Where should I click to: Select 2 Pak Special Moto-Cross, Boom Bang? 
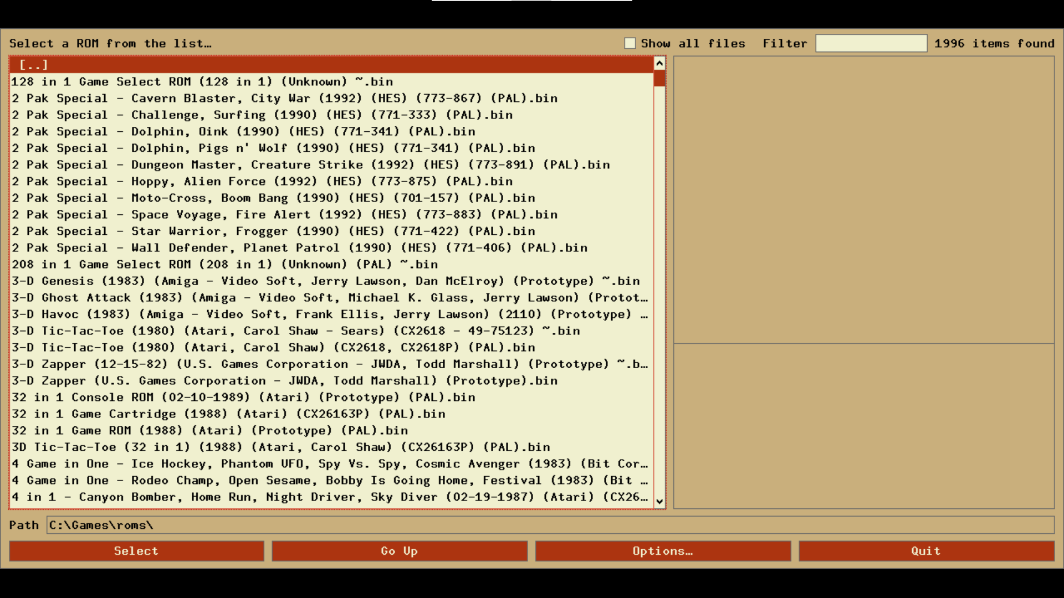(331, 198)
